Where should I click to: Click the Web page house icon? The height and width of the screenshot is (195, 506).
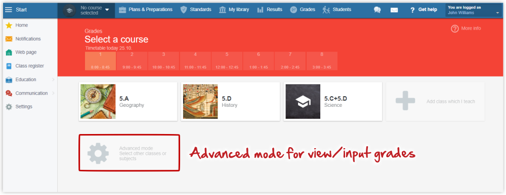point(9,52)
